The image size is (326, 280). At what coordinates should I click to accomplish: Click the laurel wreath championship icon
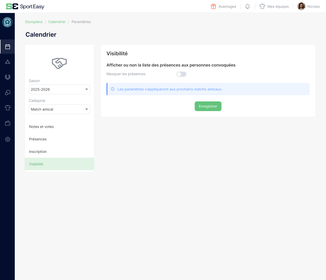click(x=8, y=77)
